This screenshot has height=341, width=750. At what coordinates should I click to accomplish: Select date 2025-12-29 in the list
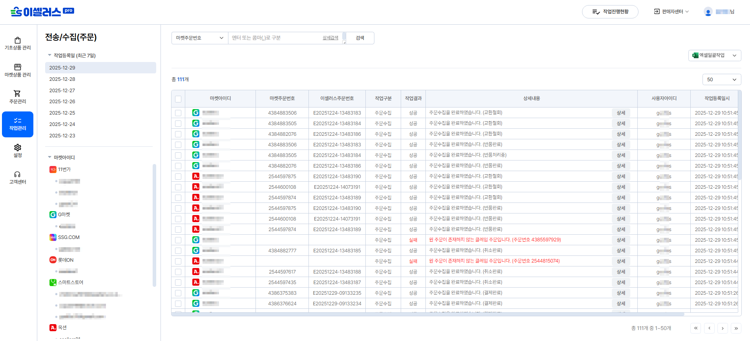tap(100, 68)
